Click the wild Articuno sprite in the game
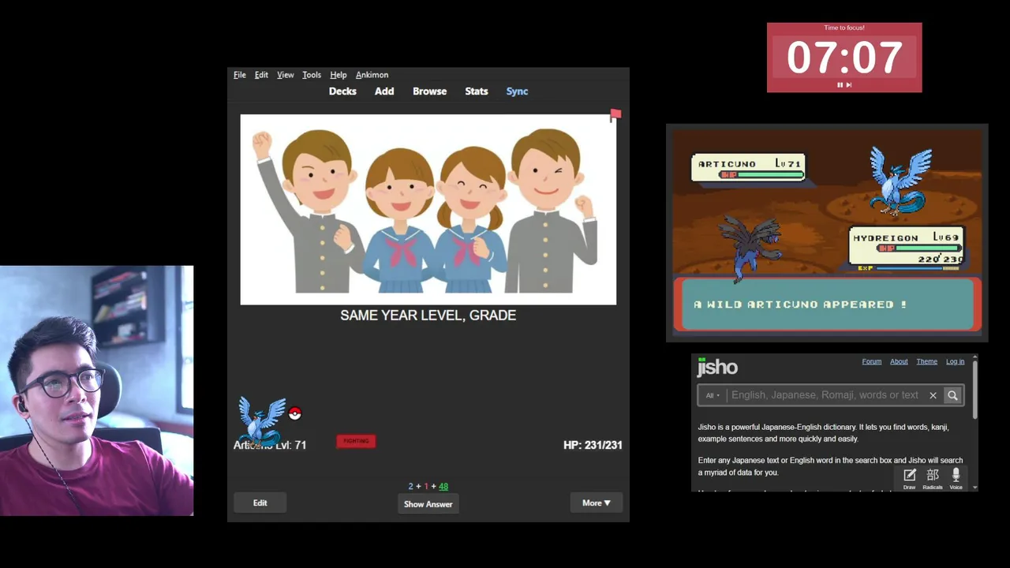 (x=900, y=181)
